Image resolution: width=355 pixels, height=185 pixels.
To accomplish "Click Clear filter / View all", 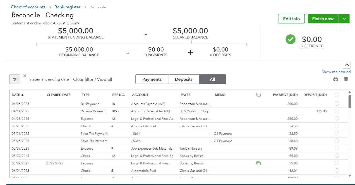I will coord(92,79).
